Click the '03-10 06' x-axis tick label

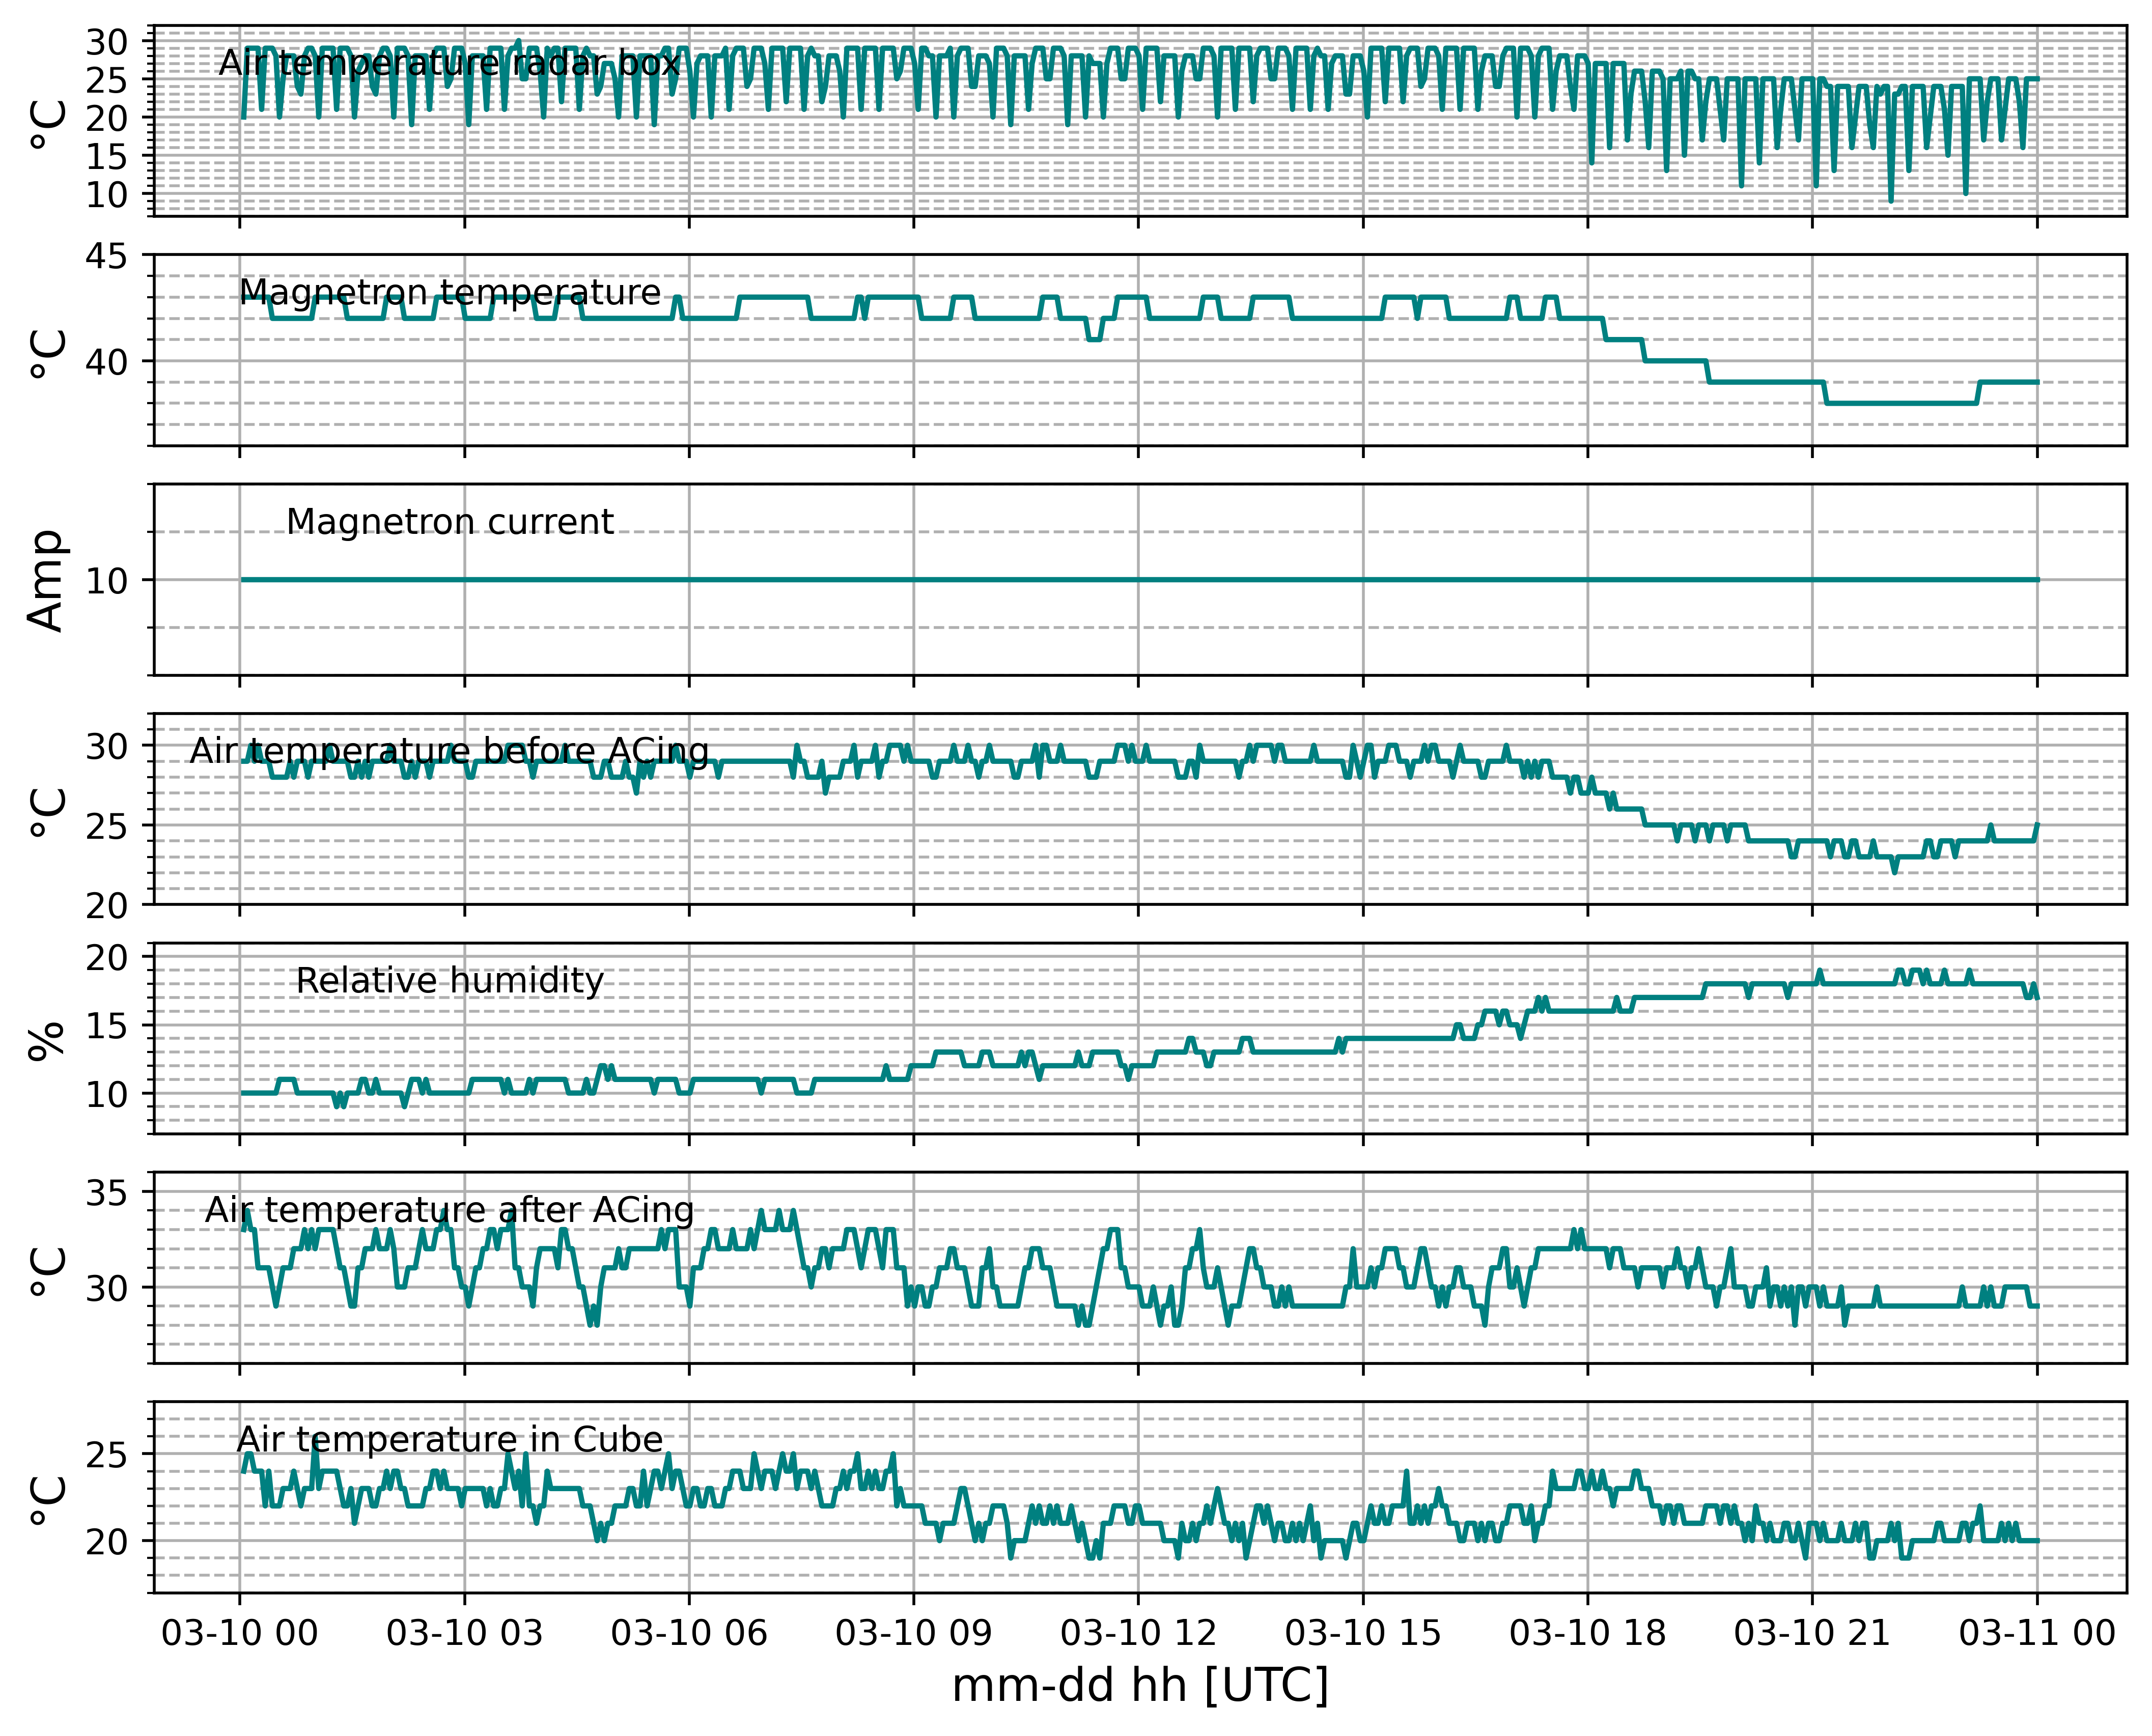pos(688,1633)
